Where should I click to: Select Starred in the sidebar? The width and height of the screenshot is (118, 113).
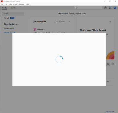click(6, 18)
